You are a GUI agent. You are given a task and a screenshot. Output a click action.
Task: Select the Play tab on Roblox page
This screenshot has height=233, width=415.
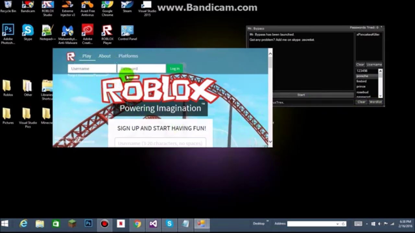pos(87,56)
